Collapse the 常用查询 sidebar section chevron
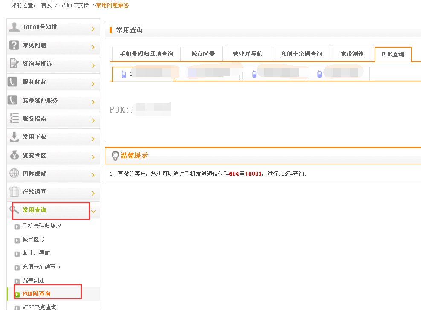Viewport: 421px width, 316px height. pyautogui.click(x=93, y=211)
